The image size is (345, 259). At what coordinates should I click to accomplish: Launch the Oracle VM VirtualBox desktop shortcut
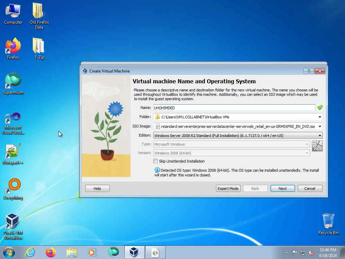tap(13, 226)
